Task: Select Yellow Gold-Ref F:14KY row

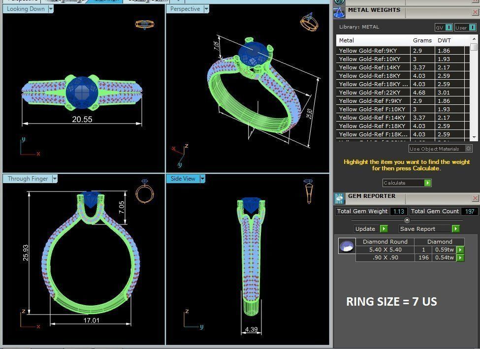Action: click(403, 118)
